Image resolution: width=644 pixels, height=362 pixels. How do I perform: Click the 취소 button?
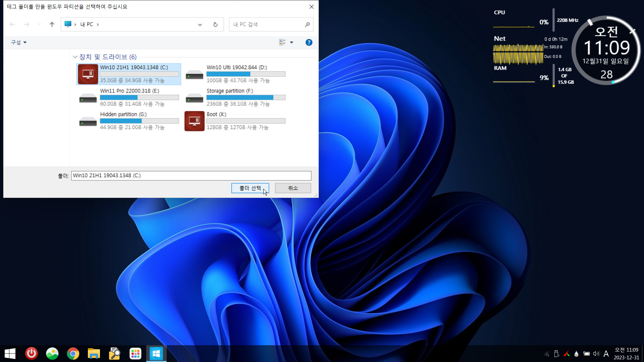click(293, 188)
